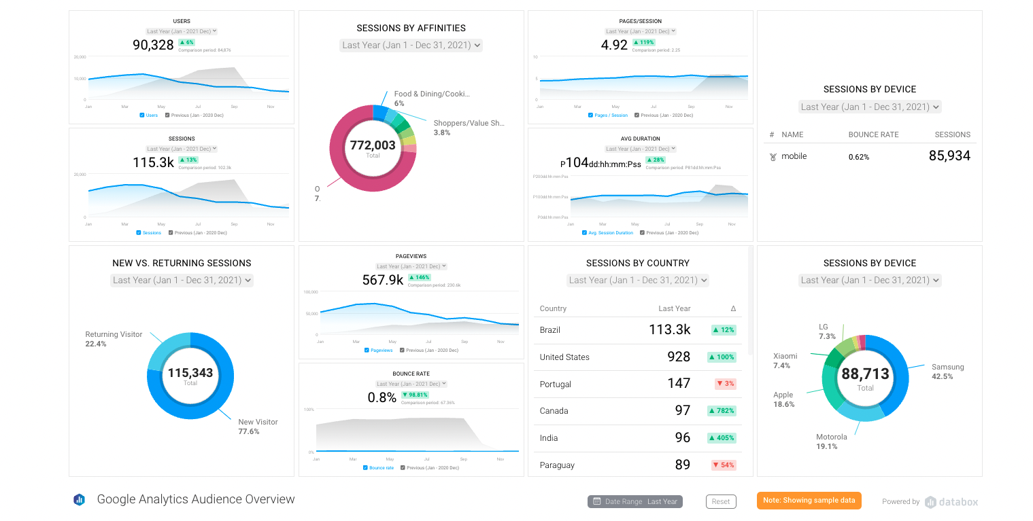
Task: Toggle the Sessions series checkbox
Action: pyautogui.click(x=138, y=233)
